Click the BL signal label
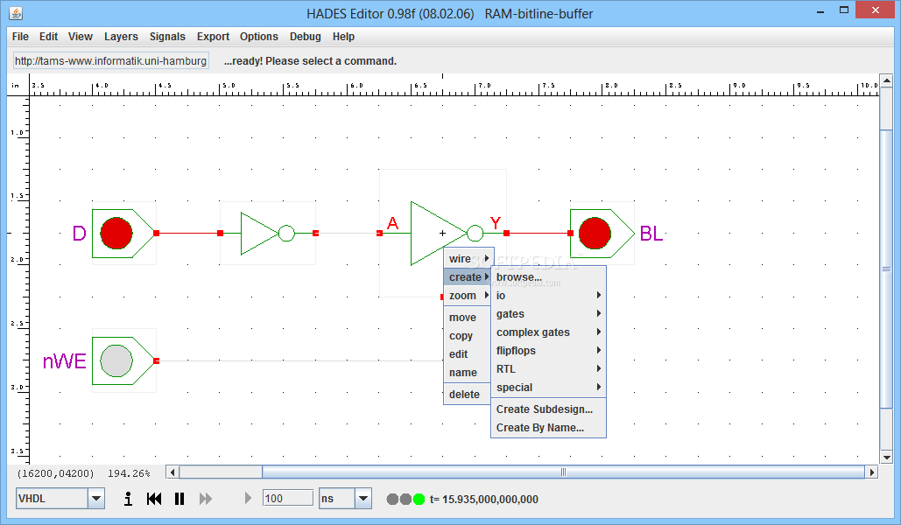 pyautogui.click(x=651, y=234)
